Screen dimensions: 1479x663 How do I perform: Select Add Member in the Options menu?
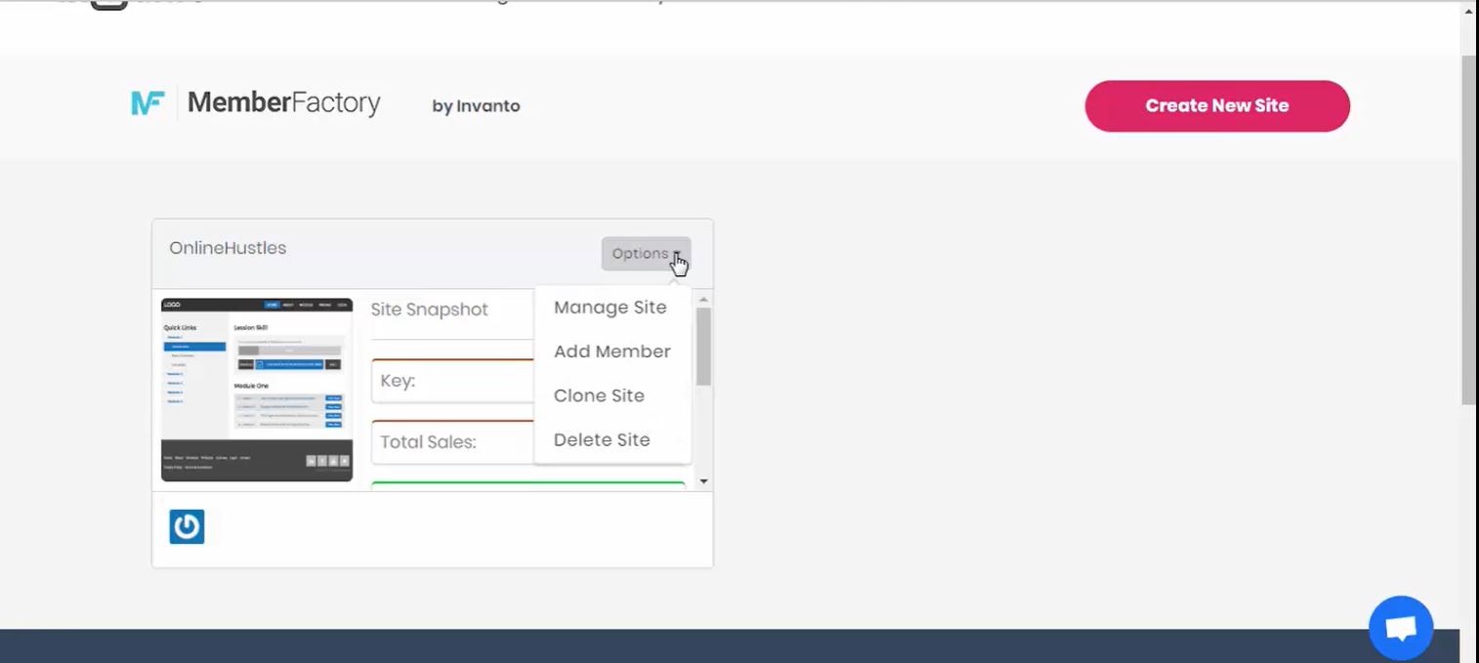click(x=613, y=352)
